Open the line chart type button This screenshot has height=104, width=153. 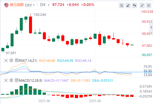point(122,5)
